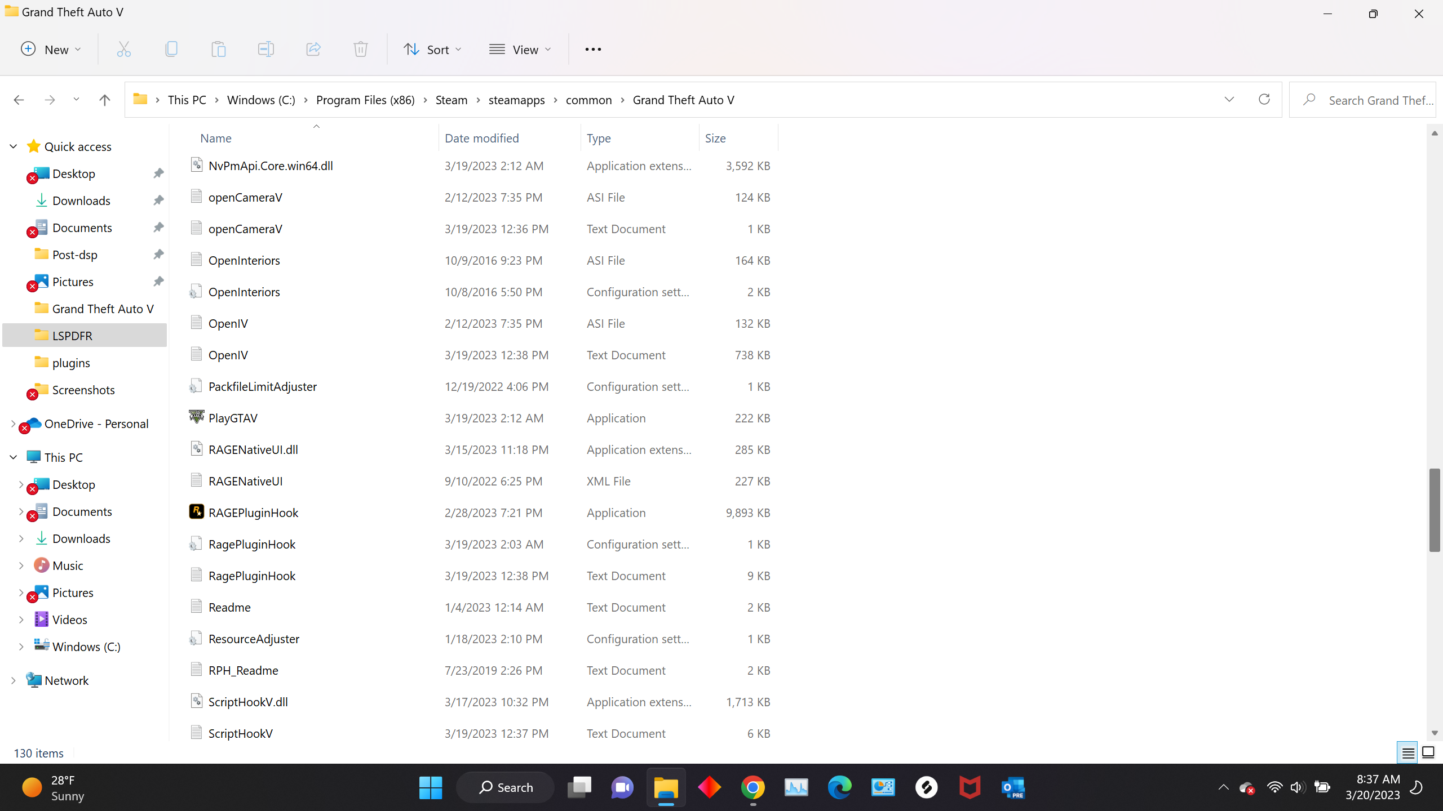Unpin Downloads from Quick access
Screen dimensions: 1443x811
tap(158, 200)
